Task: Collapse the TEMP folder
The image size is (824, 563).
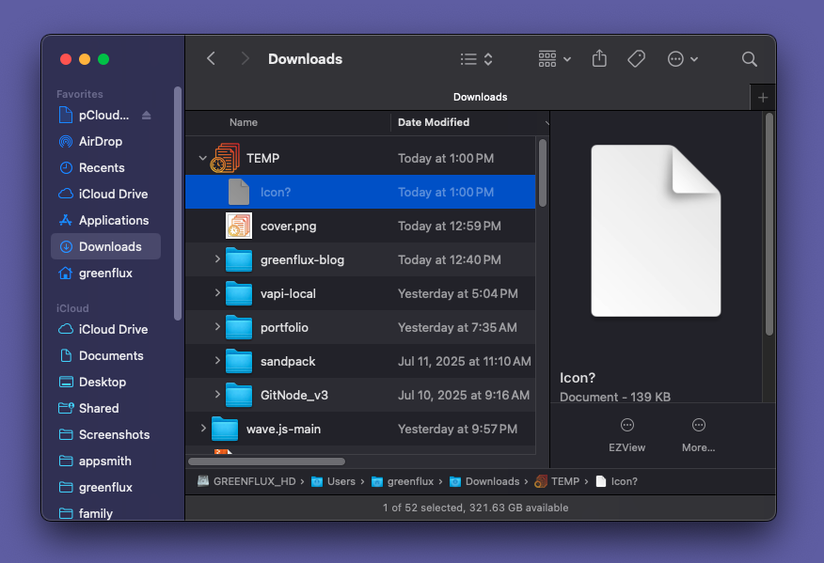Action: click(x=201, y=158)
